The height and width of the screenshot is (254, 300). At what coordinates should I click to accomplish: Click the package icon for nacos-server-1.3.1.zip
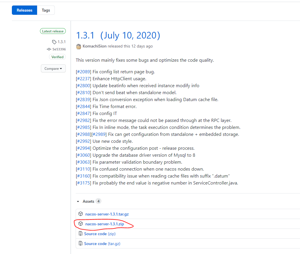[80, 224]
